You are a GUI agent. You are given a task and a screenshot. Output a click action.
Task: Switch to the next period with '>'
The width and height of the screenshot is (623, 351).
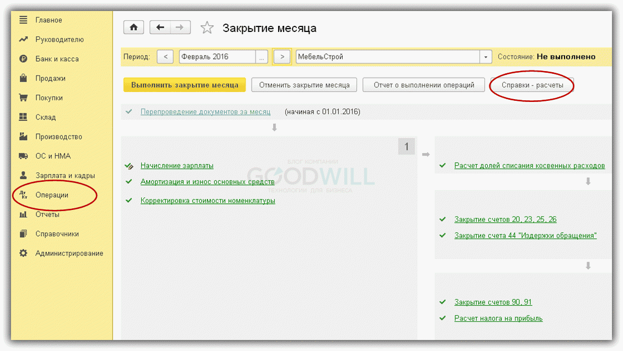282,57
